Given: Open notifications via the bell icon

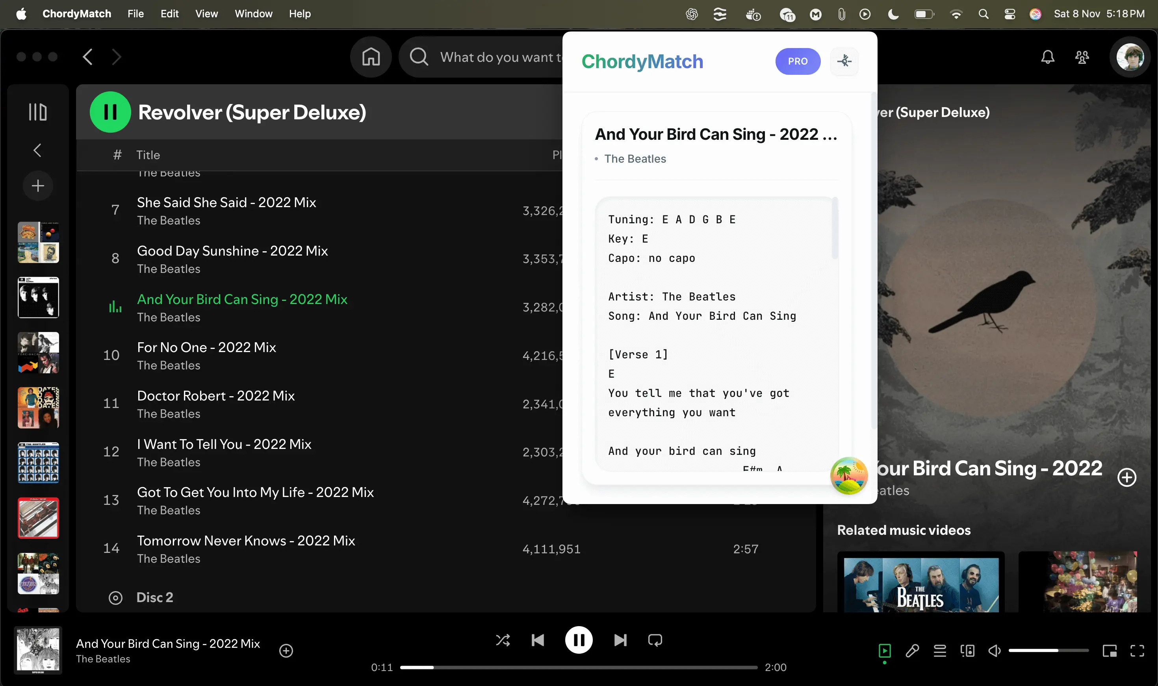Looking at the screenshot, I should (1047, 57).
